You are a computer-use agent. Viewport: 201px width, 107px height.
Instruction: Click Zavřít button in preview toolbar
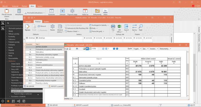coord(130,49)
